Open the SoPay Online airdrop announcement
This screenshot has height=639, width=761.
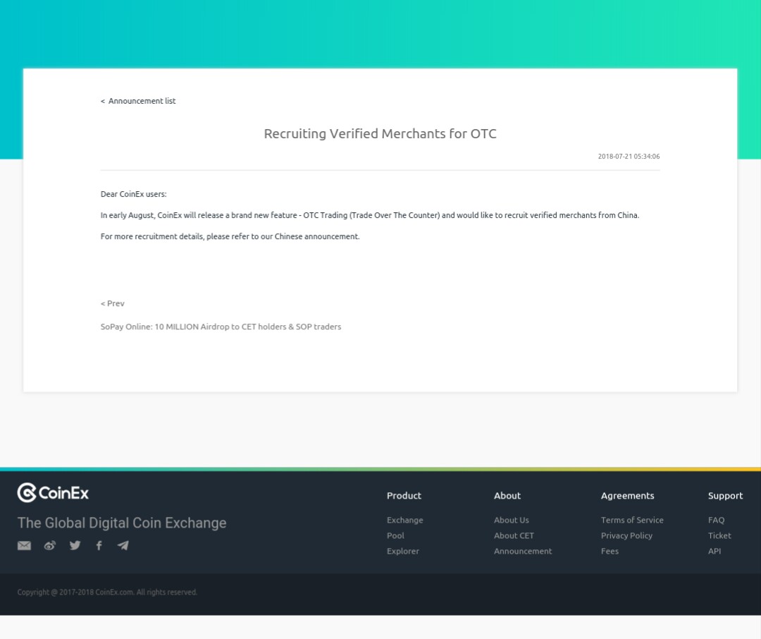pos(221,327)
